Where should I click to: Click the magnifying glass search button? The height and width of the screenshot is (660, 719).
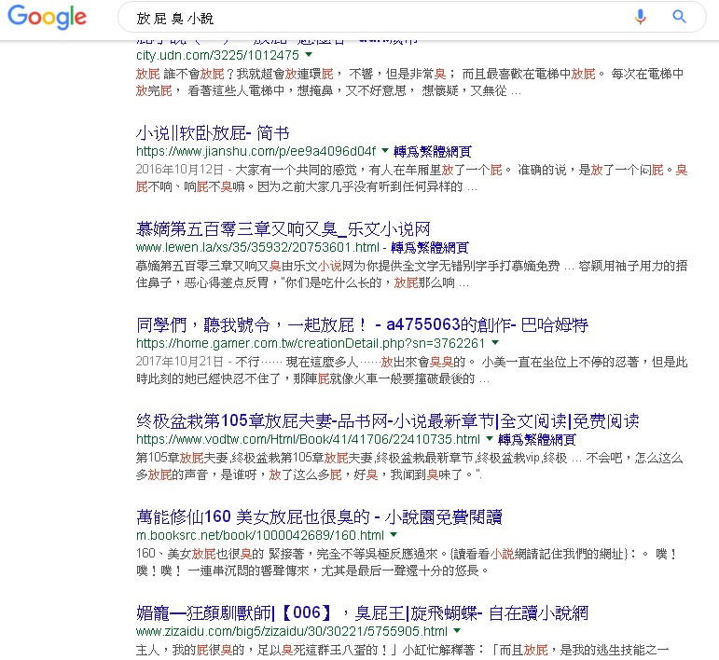679,17
